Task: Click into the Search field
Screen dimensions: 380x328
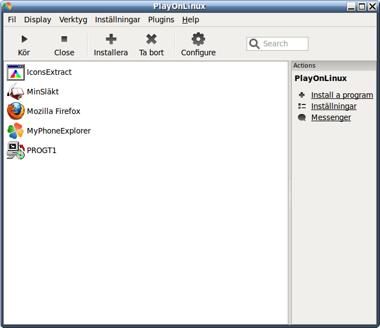Action: click(278, 44)
